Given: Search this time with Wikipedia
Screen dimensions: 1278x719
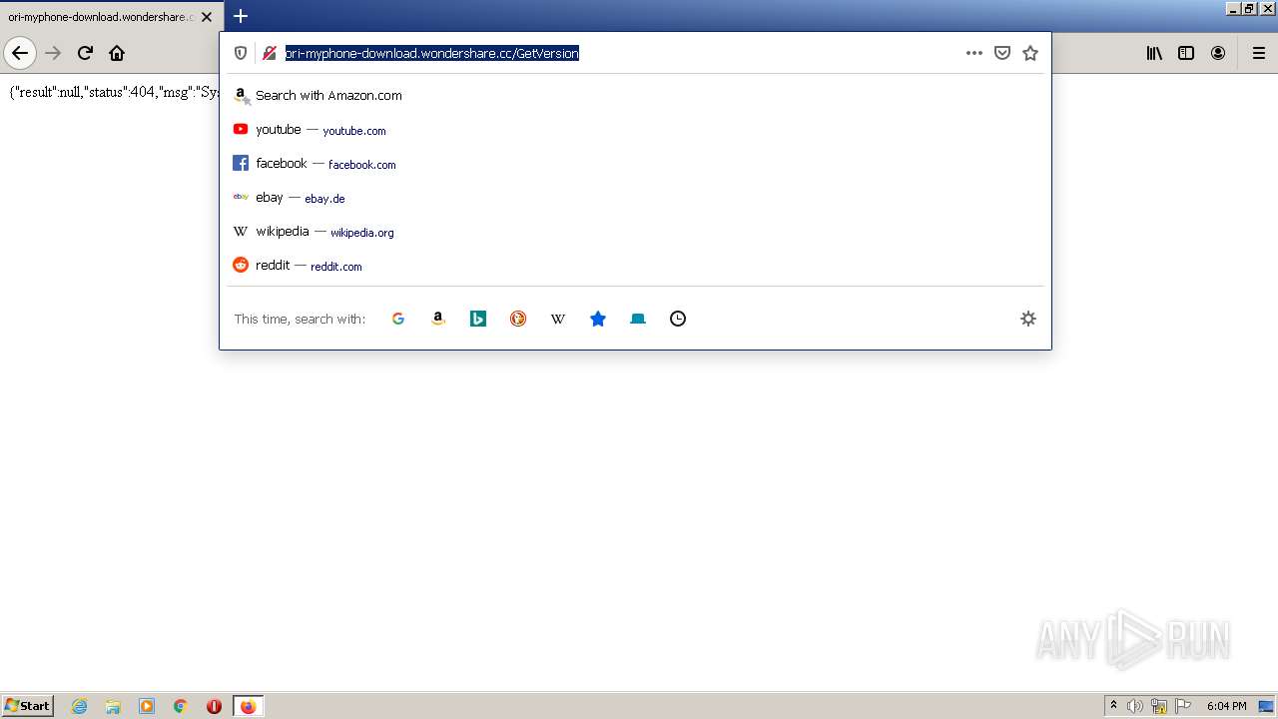Looking at the screenshot, I should click(558, 319).
